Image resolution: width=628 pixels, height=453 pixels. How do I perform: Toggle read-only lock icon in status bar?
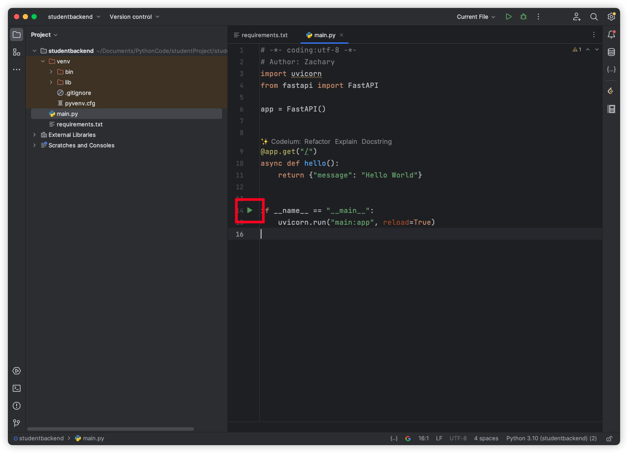(609, 439)
